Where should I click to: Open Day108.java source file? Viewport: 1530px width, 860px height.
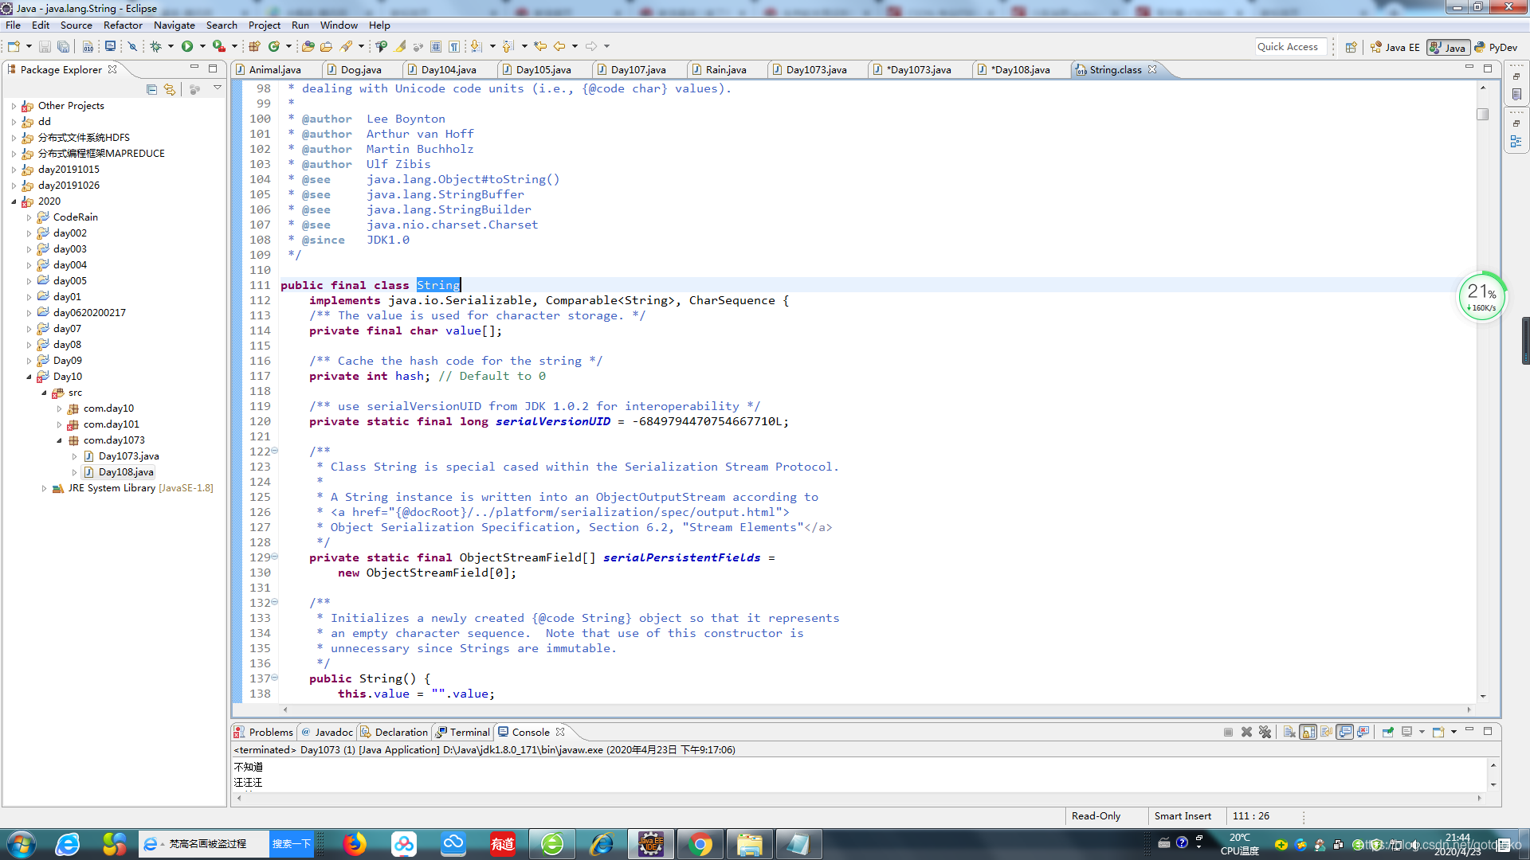(x=125, y=471)
